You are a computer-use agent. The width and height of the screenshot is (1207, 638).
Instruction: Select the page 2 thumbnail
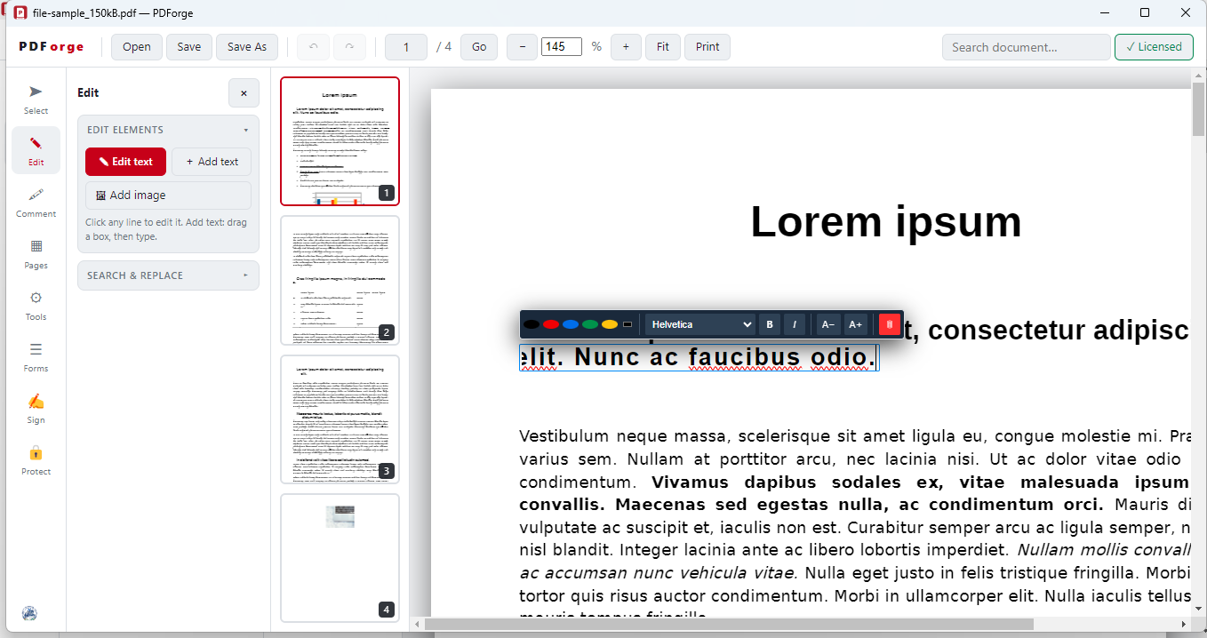pyautogui.click(x=340, y=280)
